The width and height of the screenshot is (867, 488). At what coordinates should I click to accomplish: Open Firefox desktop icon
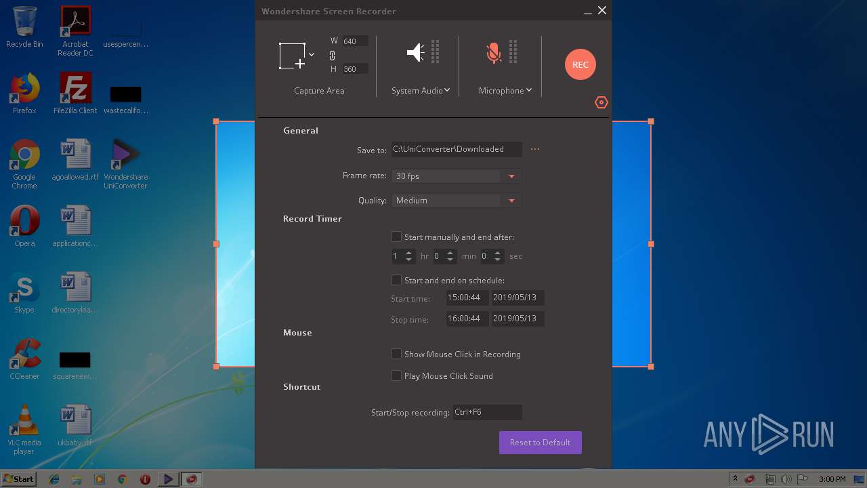(x=24, y=94)
